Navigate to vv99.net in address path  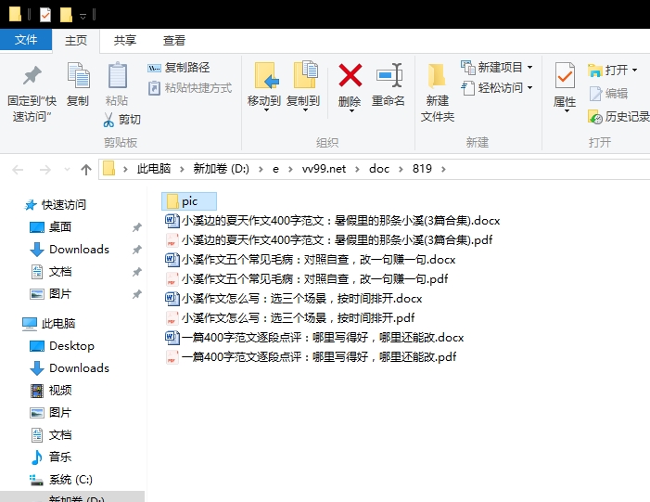point(324,169)
